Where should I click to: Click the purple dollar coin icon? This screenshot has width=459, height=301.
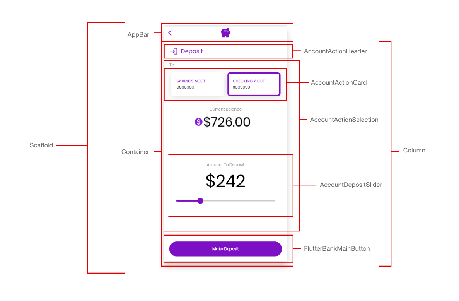[198, 122]
